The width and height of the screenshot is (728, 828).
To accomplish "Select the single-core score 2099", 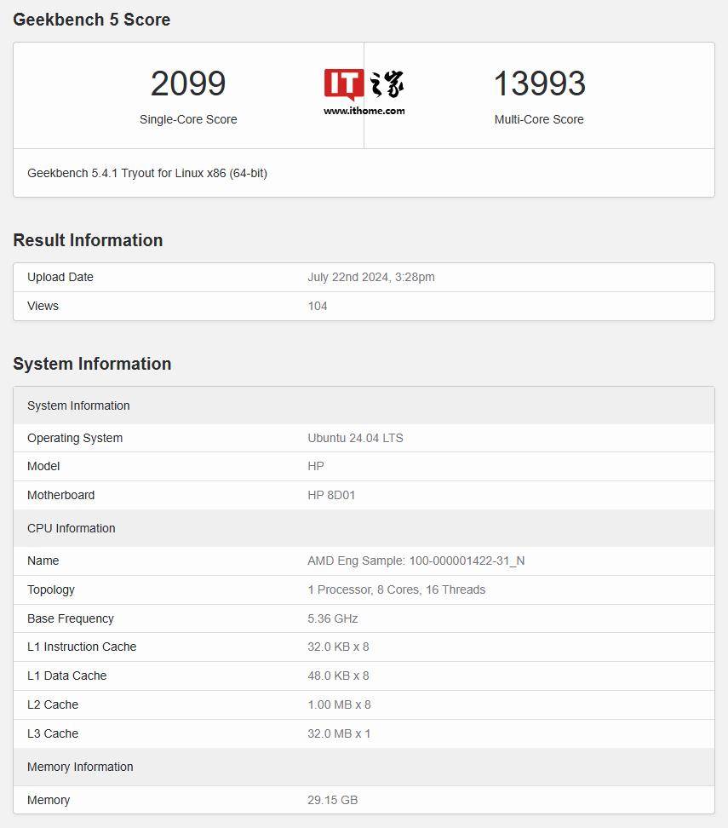I will [x=188, y=83].
